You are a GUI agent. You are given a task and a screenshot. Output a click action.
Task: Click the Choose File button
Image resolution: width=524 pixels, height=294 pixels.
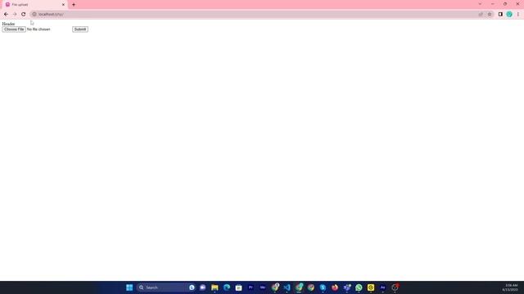pos(14,29)
